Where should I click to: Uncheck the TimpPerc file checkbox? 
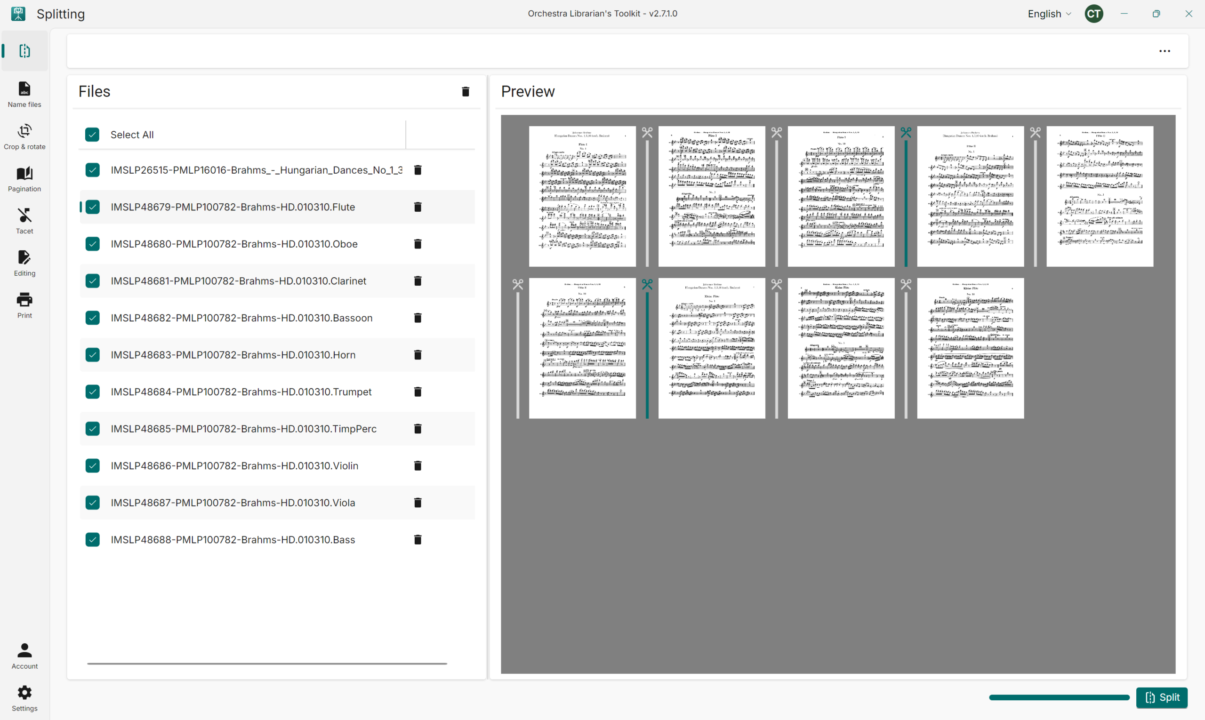(x=92, y=428)
